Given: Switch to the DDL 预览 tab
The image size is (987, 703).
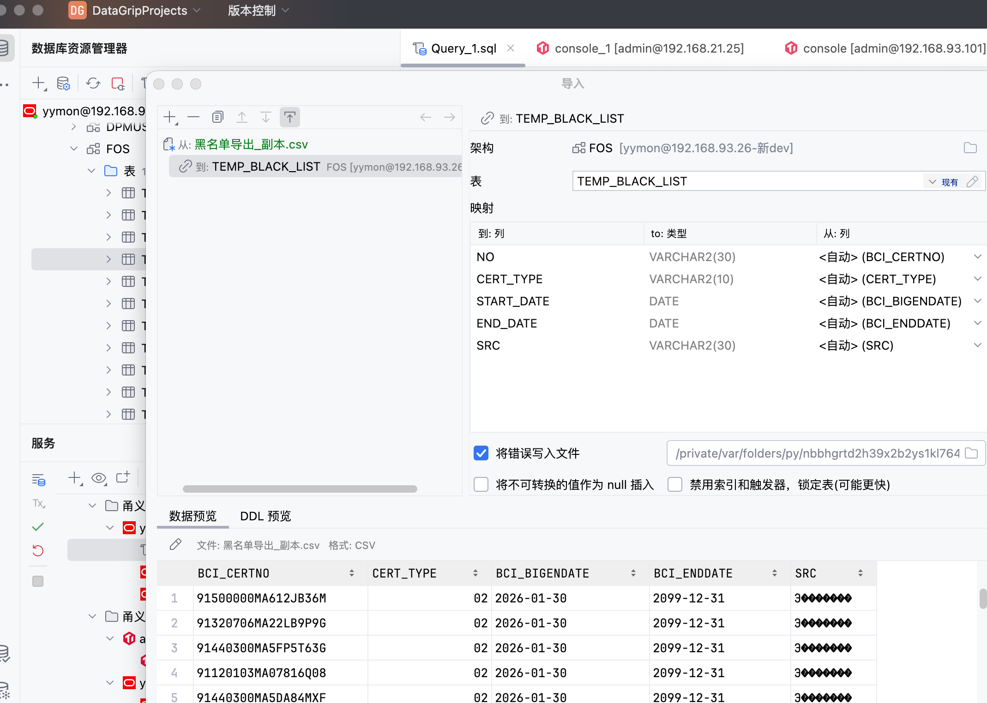Looking at the screenshot, I should tap(265, 516).
